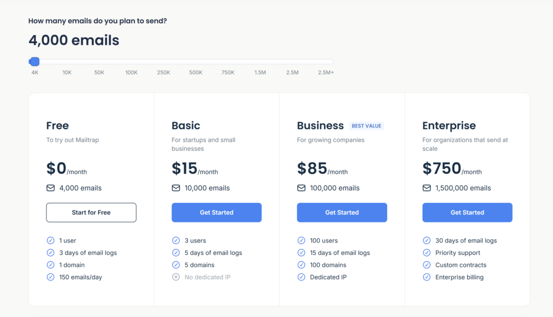Image resolution: width=553 pixels, height=317 pixels.
Task: Click the 2.5M label, not 2.5M+
Action: [292, 72]
